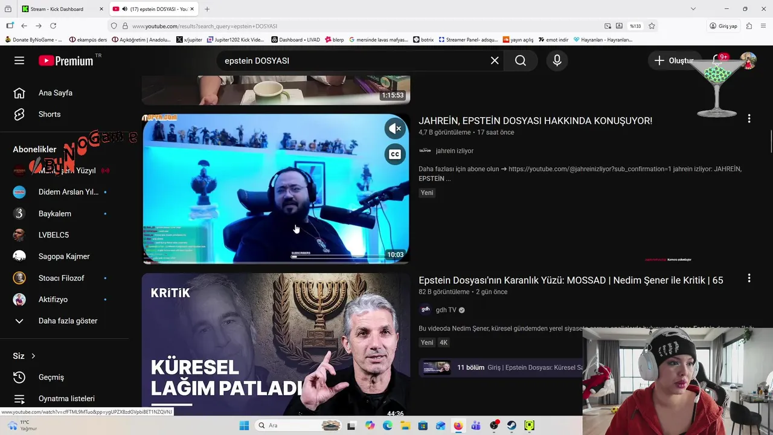Viewport: 773px width, 435px height.
Task: Click the magnifier search button
Action: click(521, 60)
